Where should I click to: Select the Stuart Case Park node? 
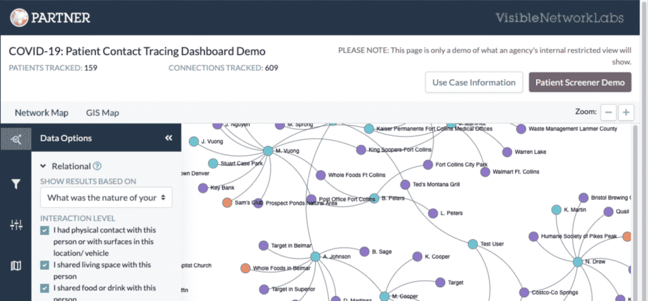coord(213,163)
